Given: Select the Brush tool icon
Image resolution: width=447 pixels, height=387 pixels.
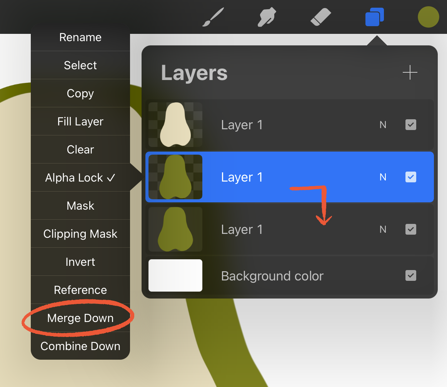Looking at the screenshot, I should [x=213, y=17].
